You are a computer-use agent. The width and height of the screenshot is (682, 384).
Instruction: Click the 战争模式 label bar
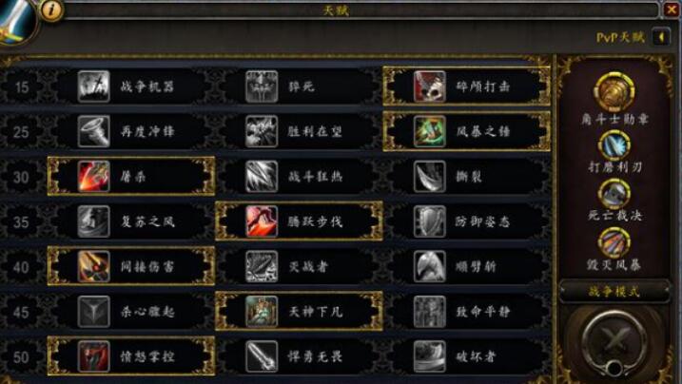614,291
